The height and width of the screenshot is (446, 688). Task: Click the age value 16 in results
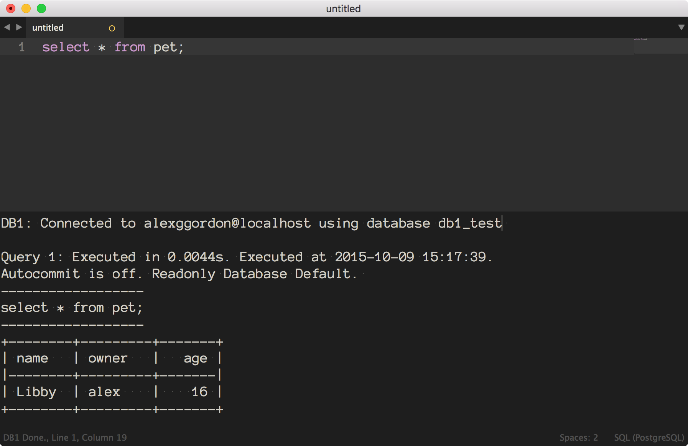point(199,392)
